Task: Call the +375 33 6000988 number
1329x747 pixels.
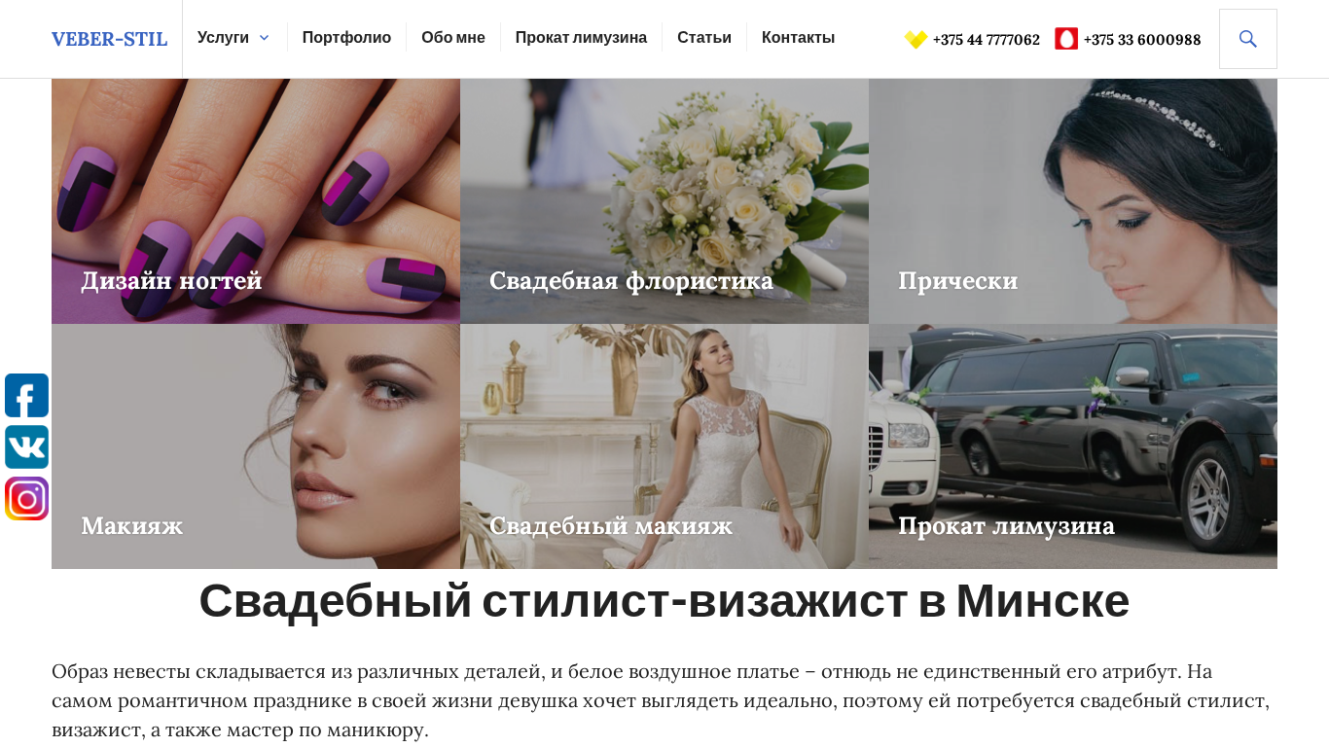Action: [x=1142, y=40]
